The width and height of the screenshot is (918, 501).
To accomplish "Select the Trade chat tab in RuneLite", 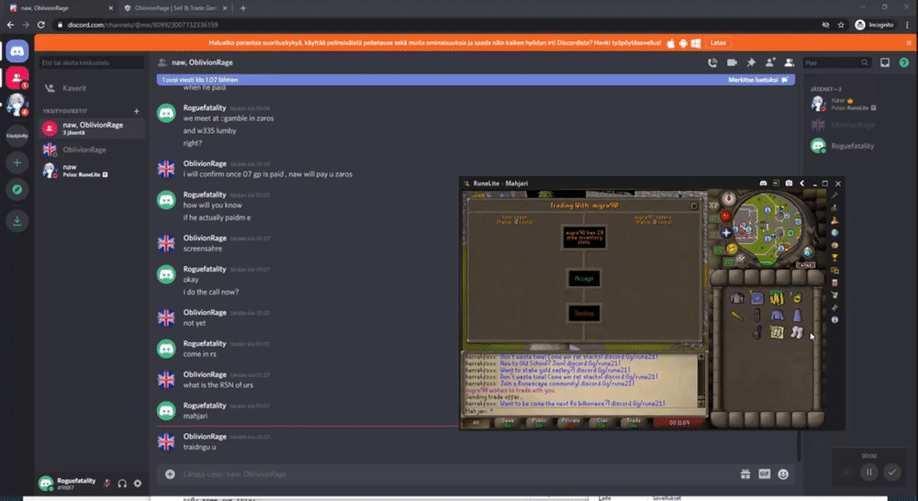I will click(633, 423).
